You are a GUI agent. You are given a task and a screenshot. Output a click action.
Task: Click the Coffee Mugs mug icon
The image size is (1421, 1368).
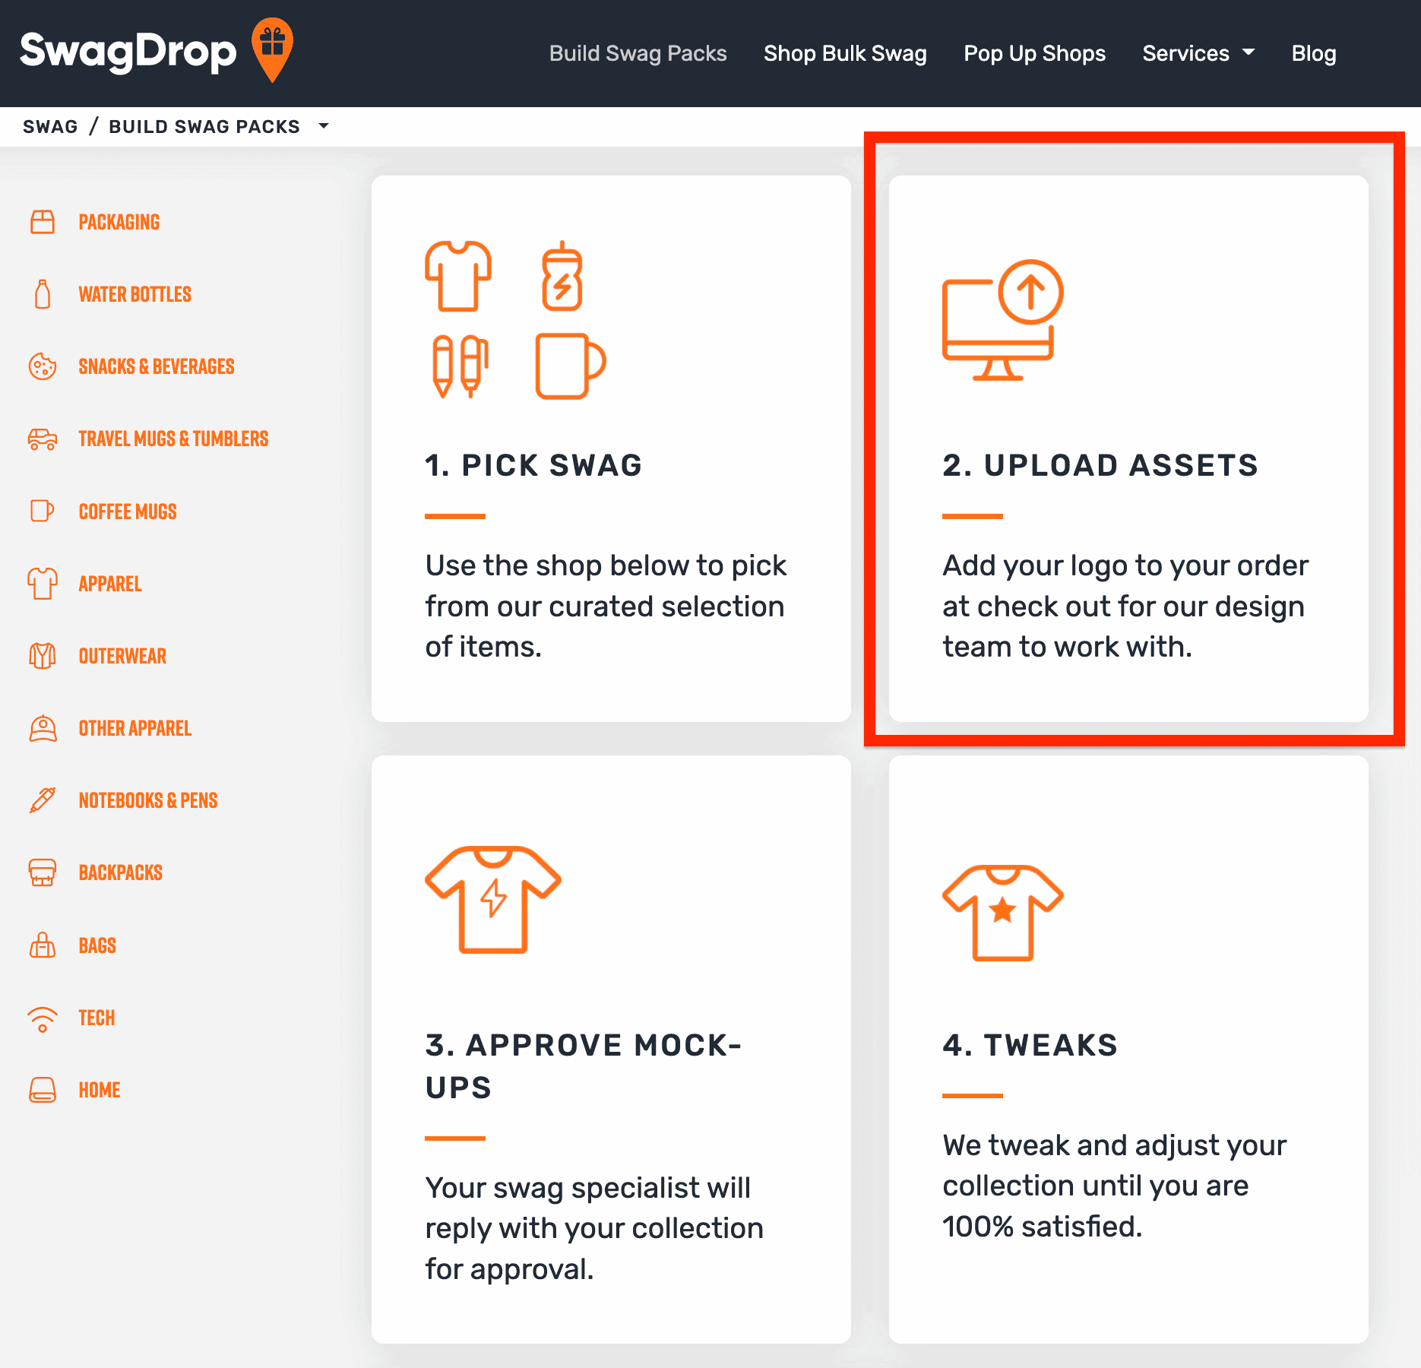coord(43,511)
